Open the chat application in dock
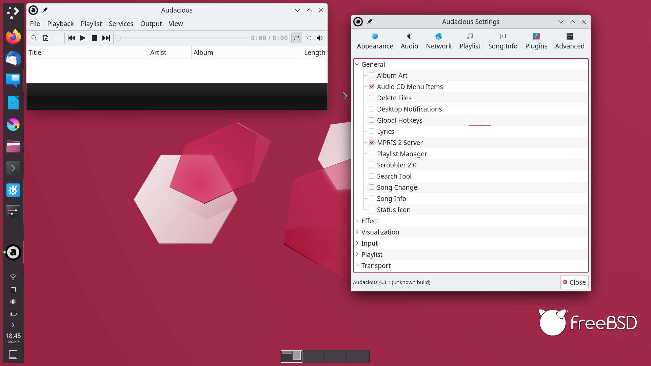 (x=13, y=81)
